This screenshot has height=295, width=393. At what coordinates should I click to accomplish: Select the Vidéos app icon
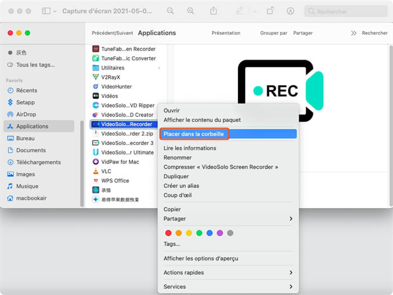(95, 96)
